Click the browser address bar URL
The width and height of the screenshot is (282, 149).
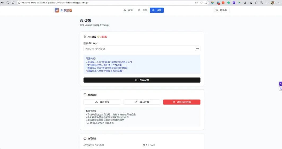coord(55,3)
